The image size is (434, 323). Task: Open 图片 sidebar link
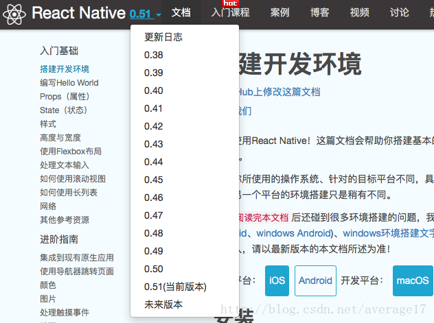point(48,299)
